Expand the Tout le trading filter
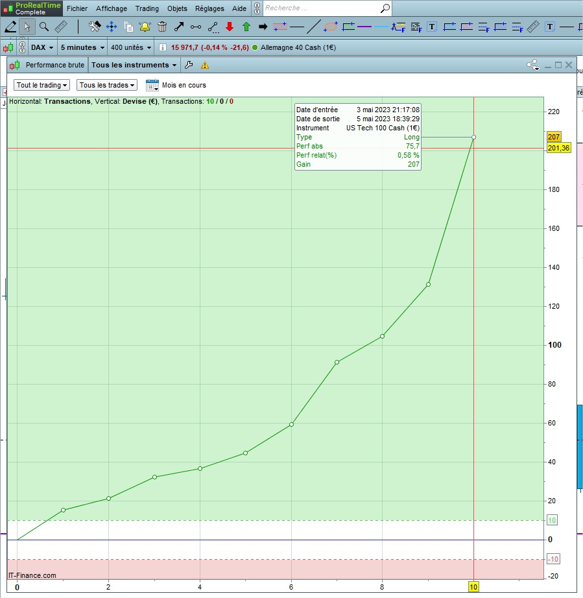 (x=42, y=85)
